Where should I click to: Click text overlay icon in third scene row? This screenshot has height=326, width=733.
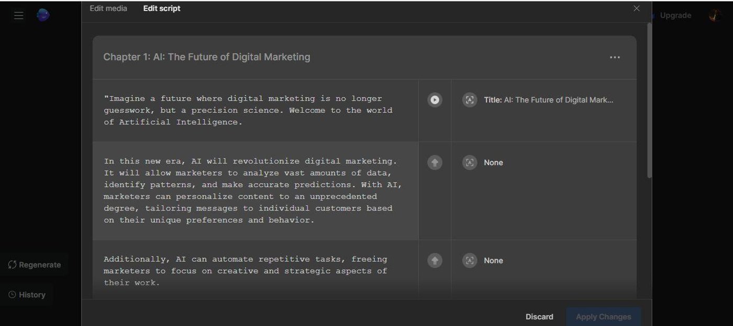(x=470, y=260)
